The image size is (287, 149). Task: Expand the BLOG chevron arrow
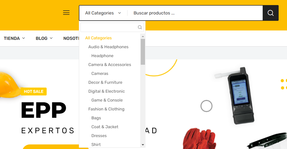[x=51, y=38]
